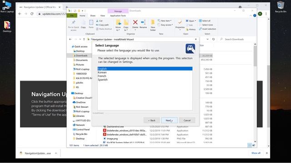The image size is (291, 163).
Task: Close the browser downloads bar
Action: click(267, 153)
